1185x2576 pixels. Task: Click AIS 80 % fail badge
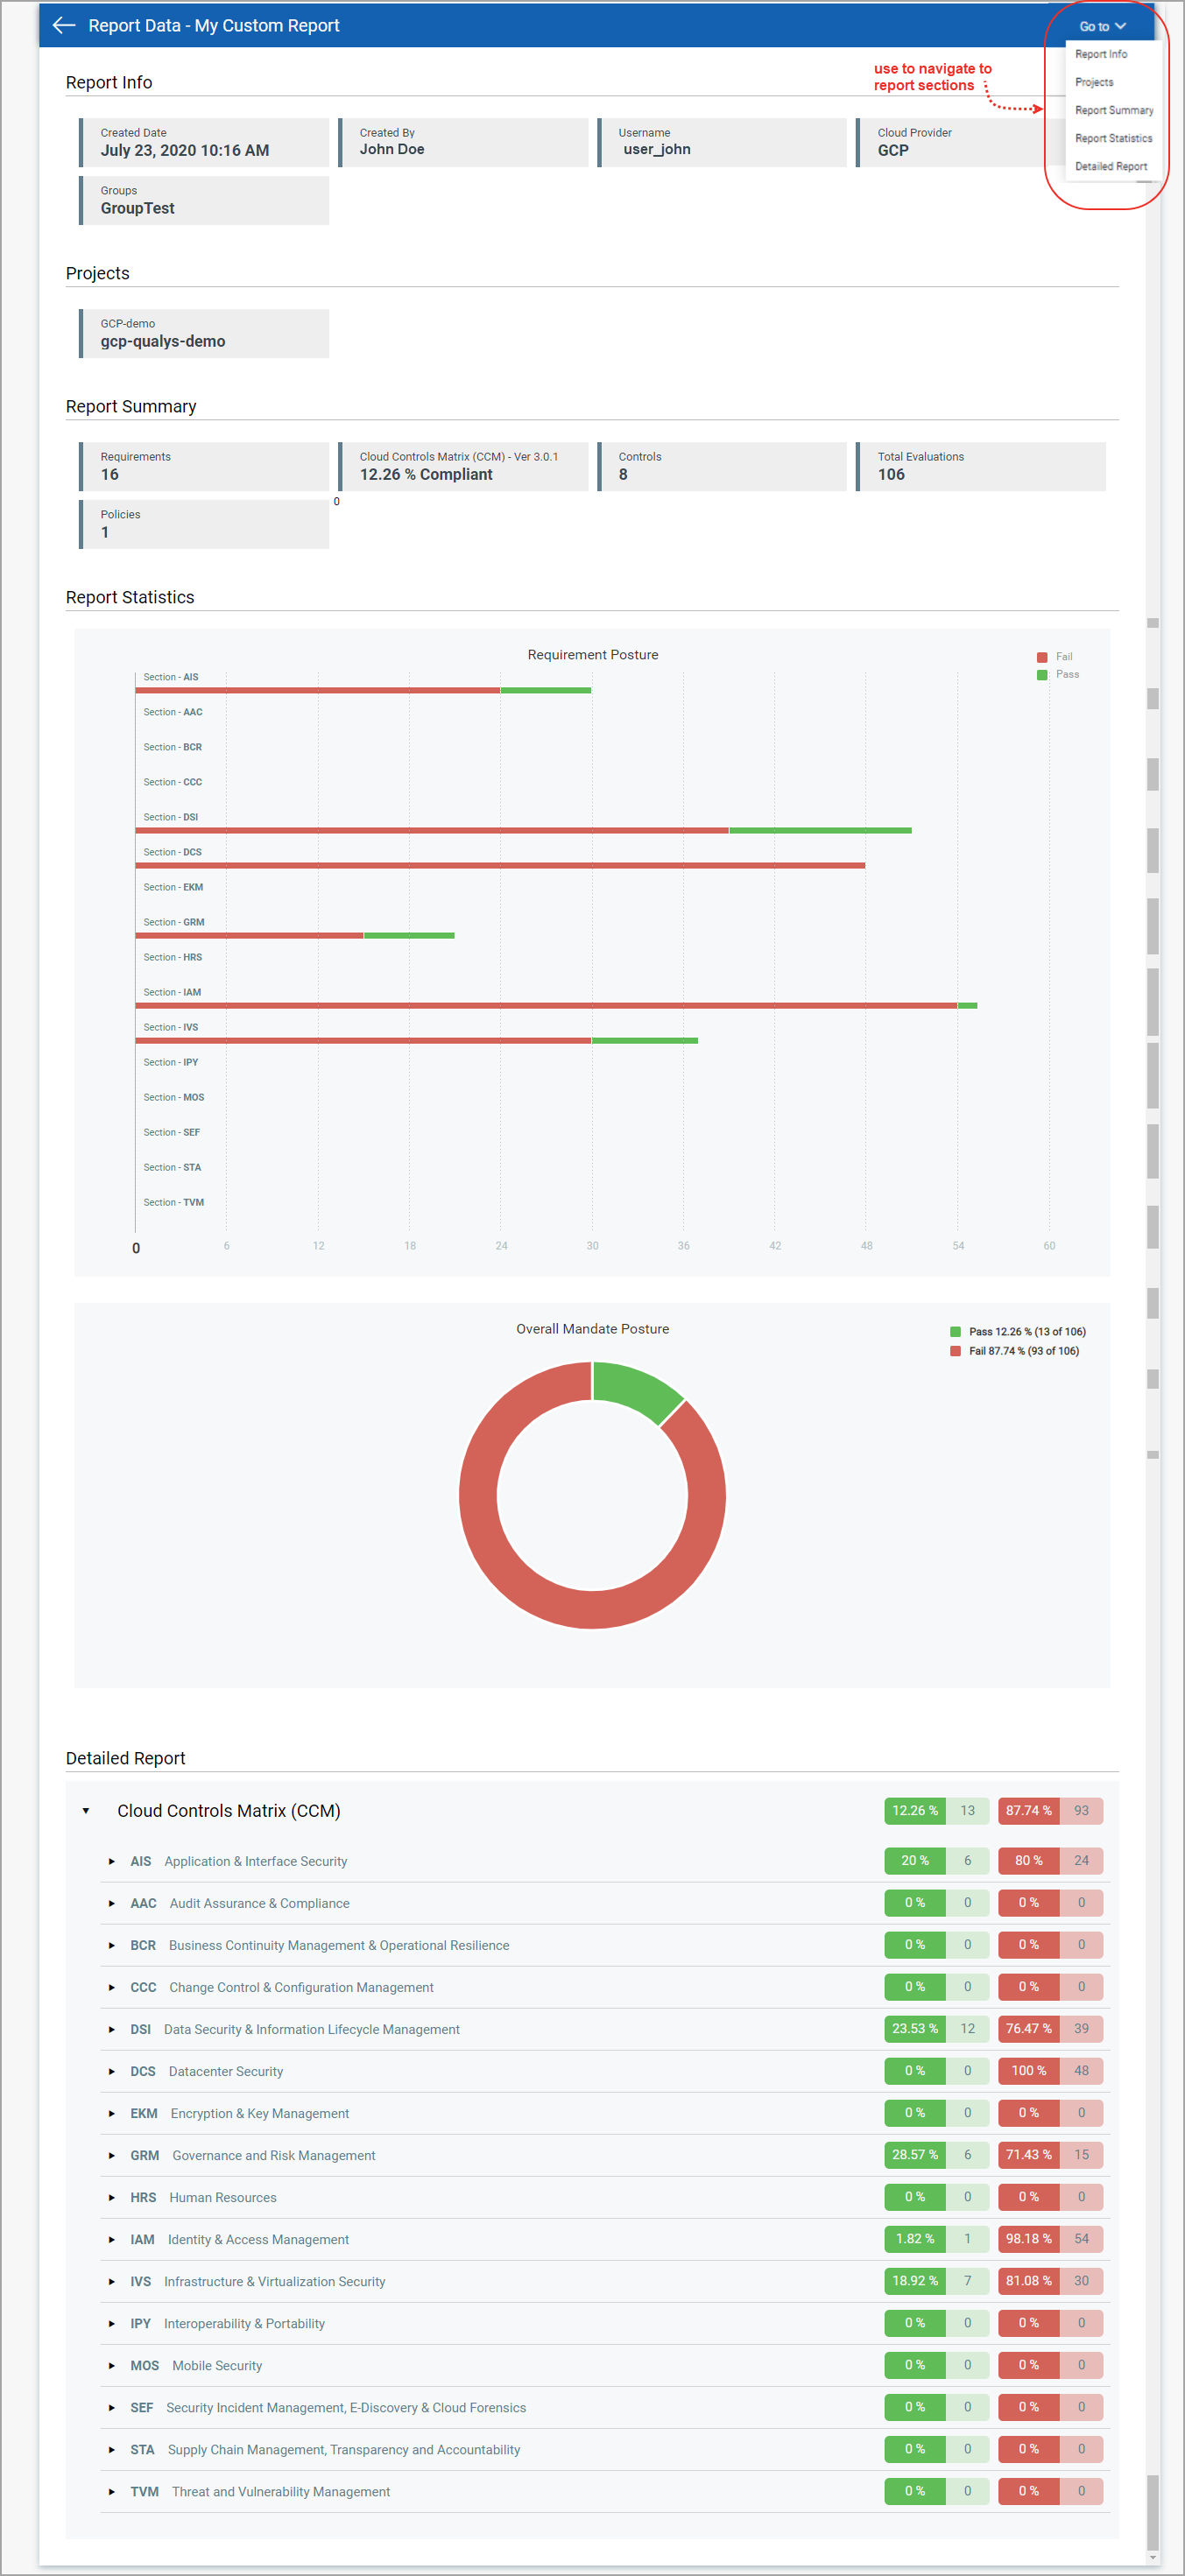1029,1860
